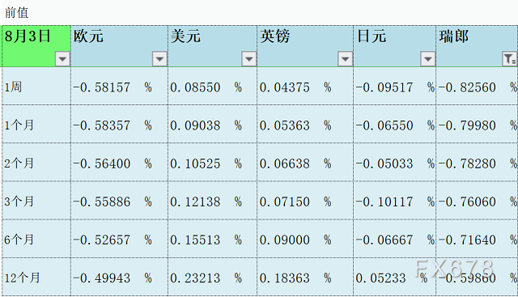Click the cell with value -0.55886
The height and width of the screenshot is (297, 518).
coord(119,201)
